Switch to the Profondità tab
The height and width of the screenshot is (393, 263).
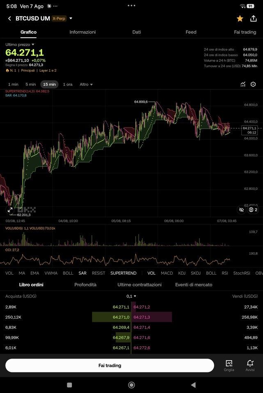click(x=85, y=285)
